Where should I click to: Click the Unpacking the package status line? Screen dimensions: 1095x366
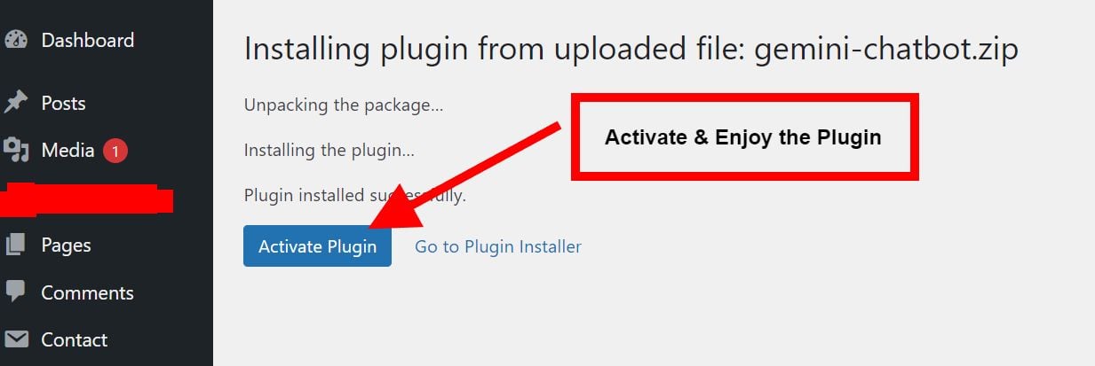click(344, 105)
